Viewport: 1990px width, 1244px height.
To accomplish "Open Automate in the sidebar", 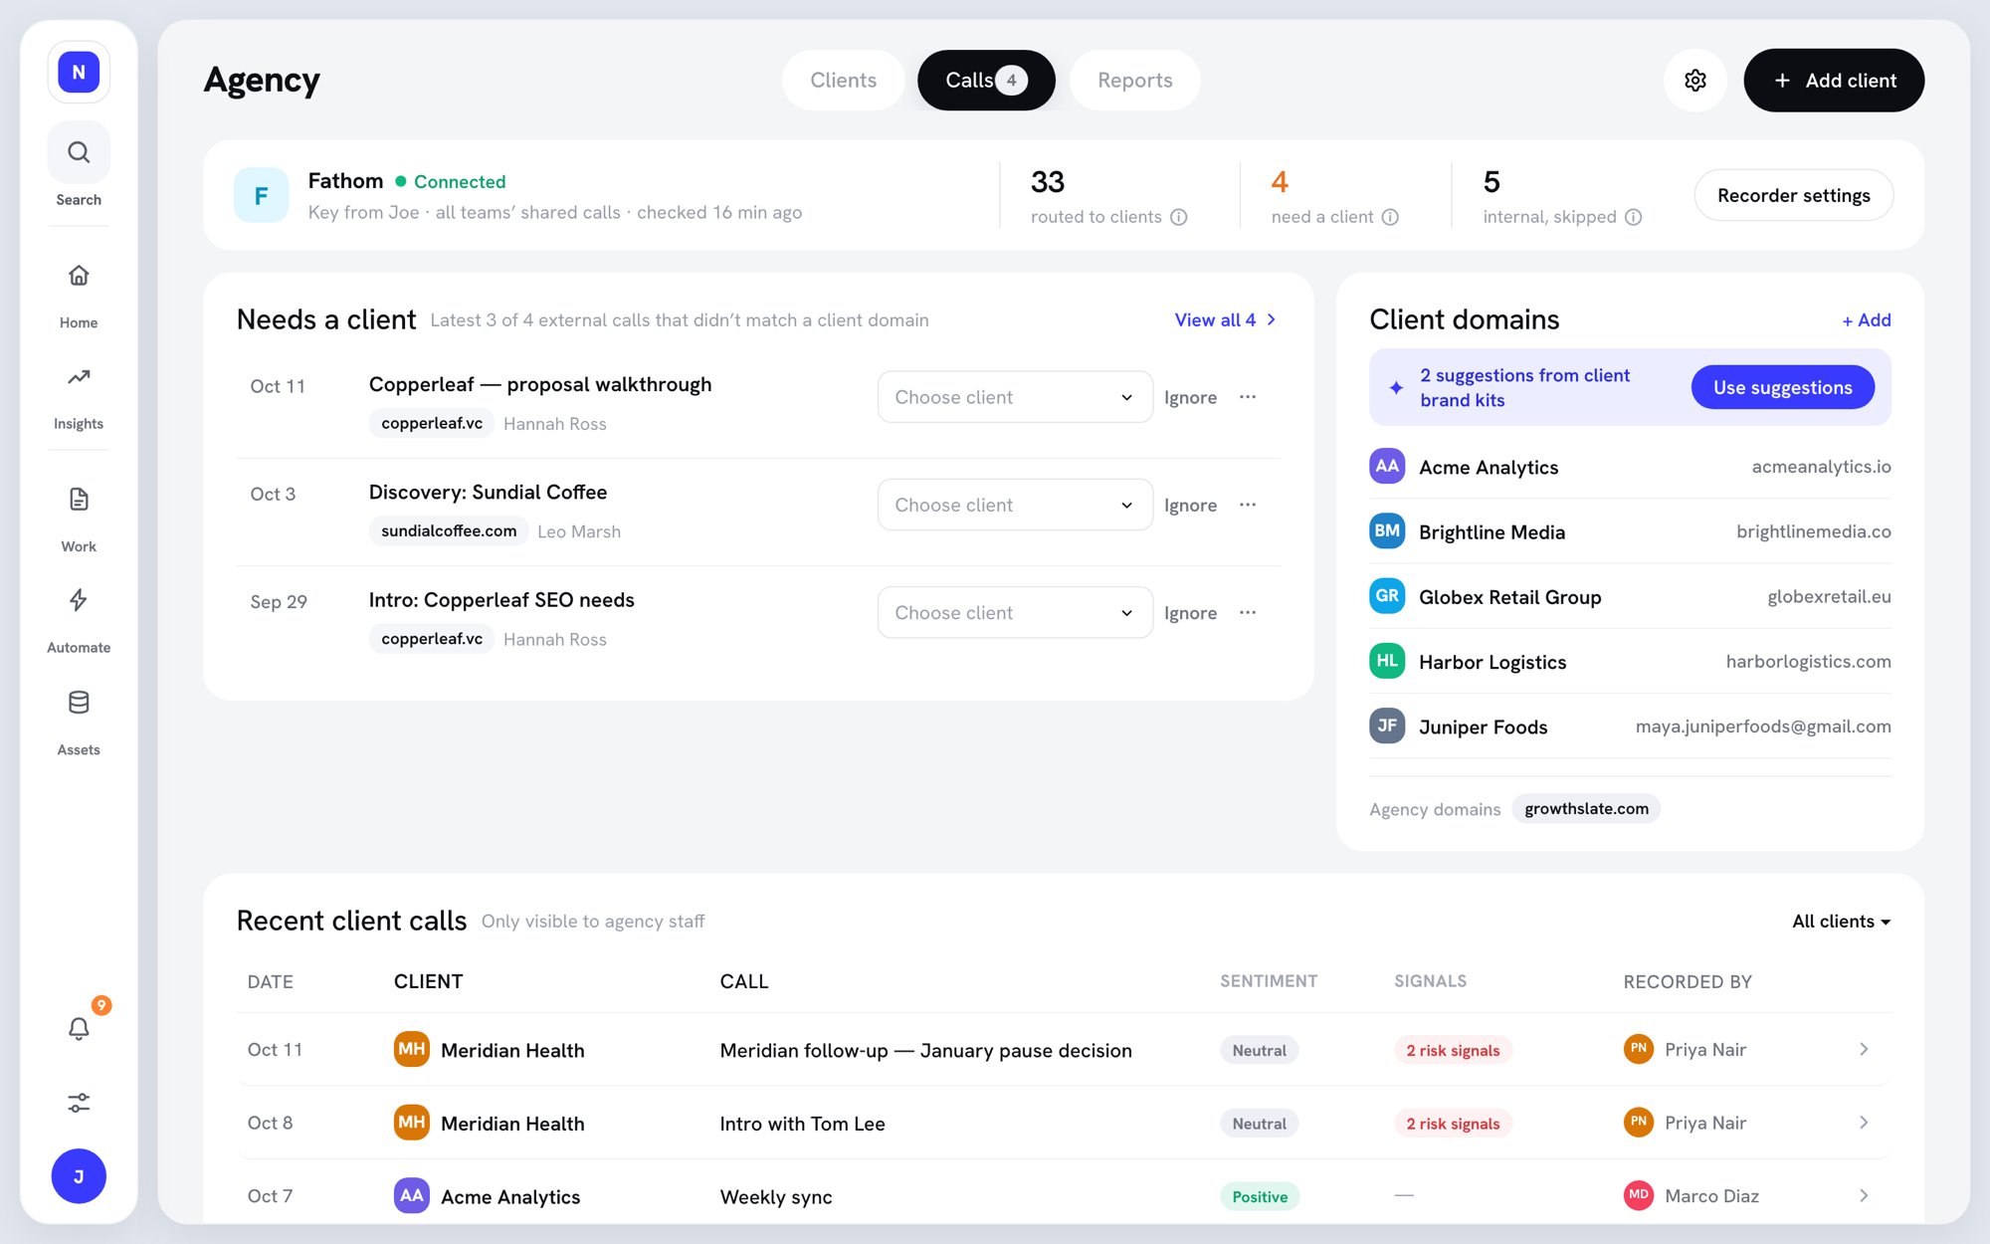I will click(79, 621).
